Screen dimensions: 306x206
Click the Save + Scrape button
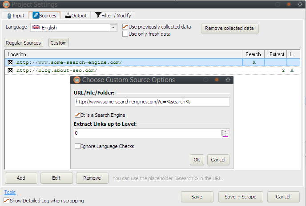click(x=241, y=197)
